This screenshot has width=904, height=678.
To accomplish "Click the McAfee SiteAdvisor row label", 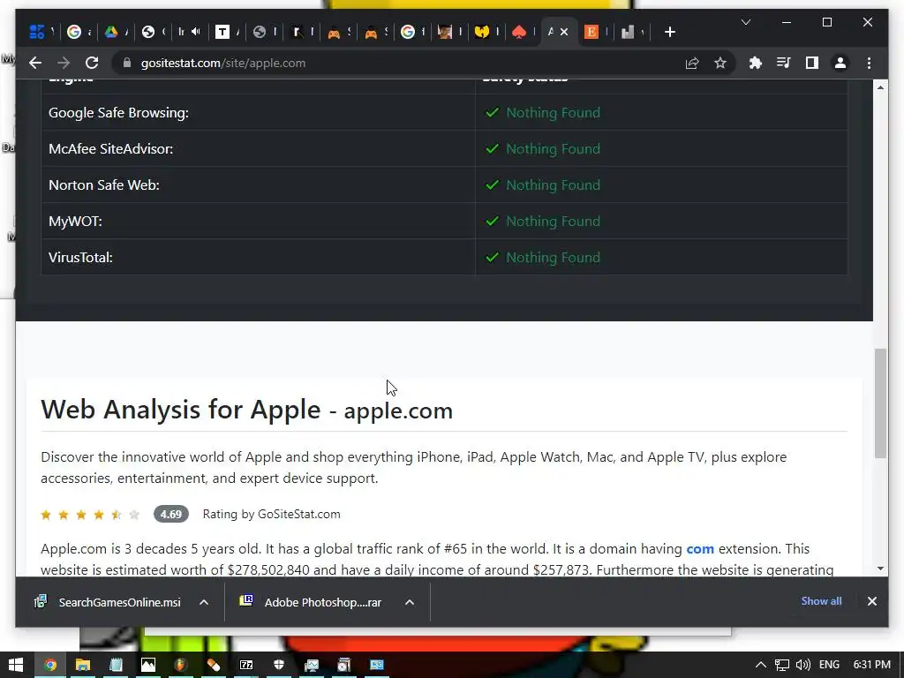I will pyautogui.click(x=110, y=148).
